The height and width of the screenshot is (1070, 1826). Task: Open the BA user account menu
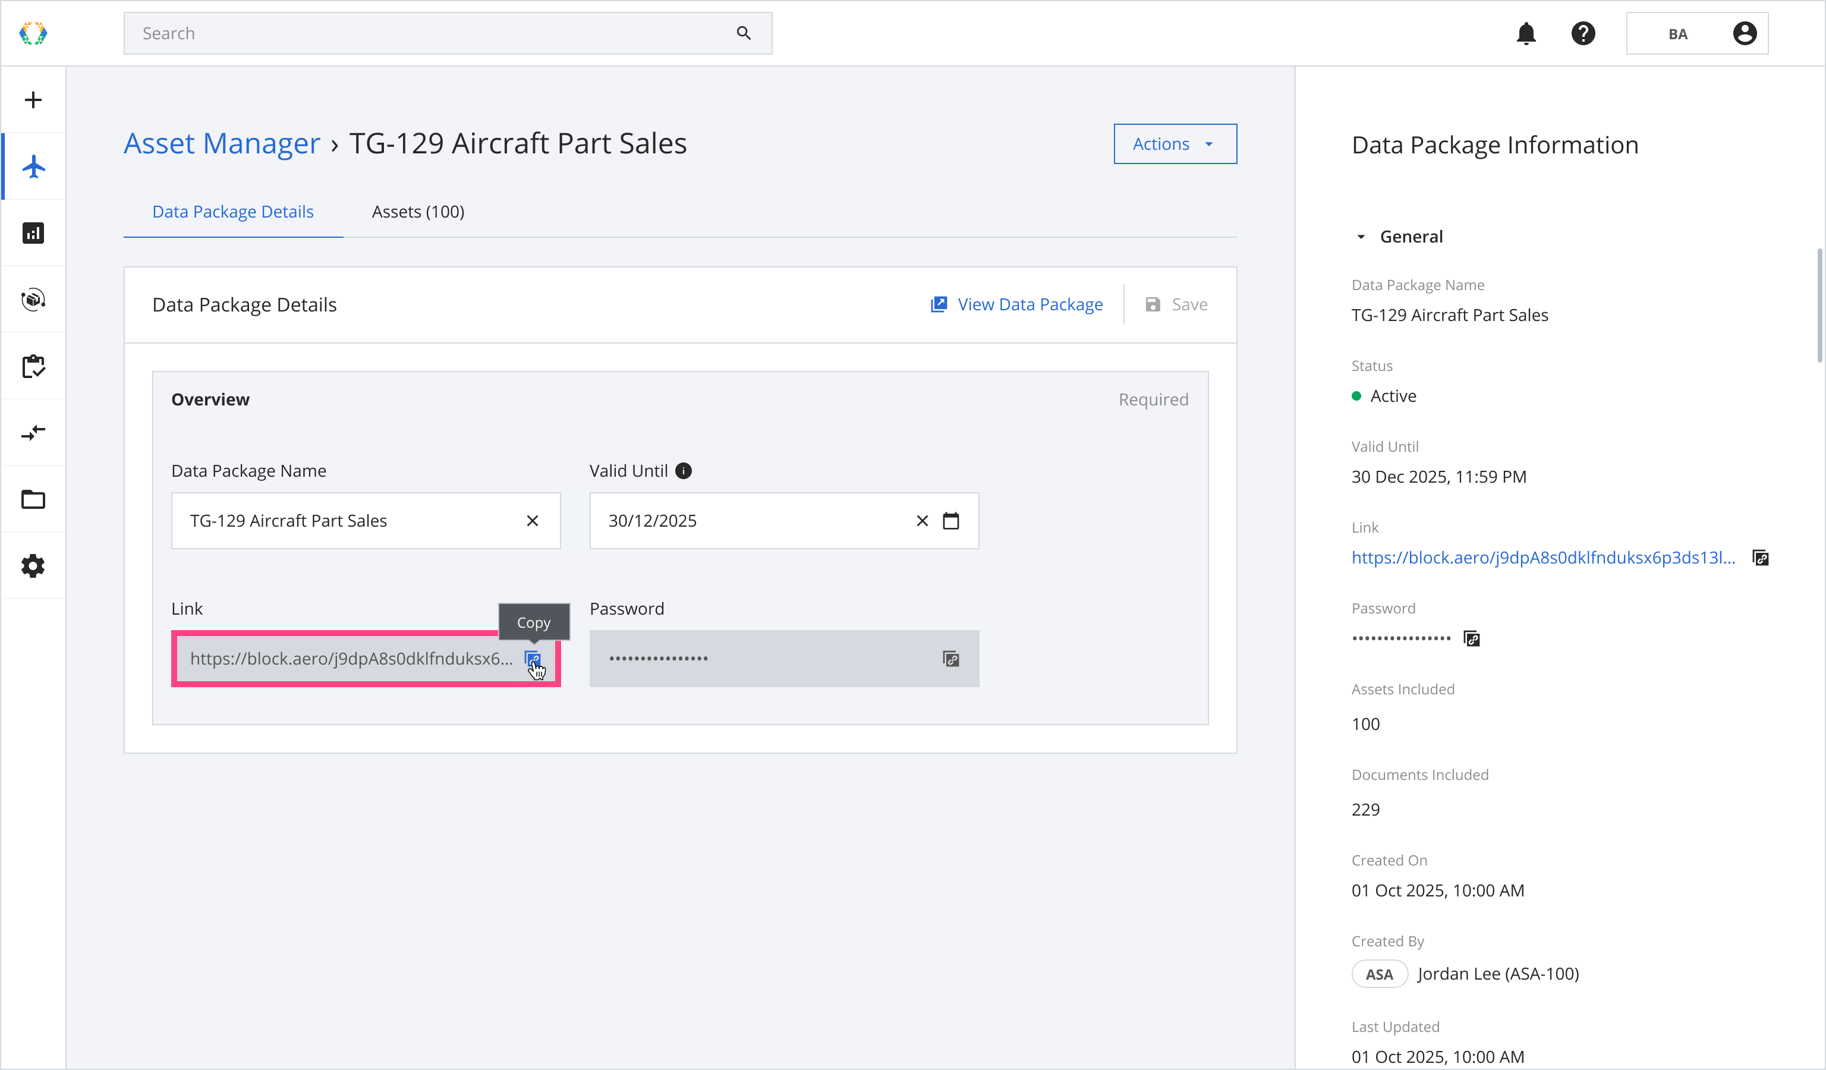click(1696, 33)
